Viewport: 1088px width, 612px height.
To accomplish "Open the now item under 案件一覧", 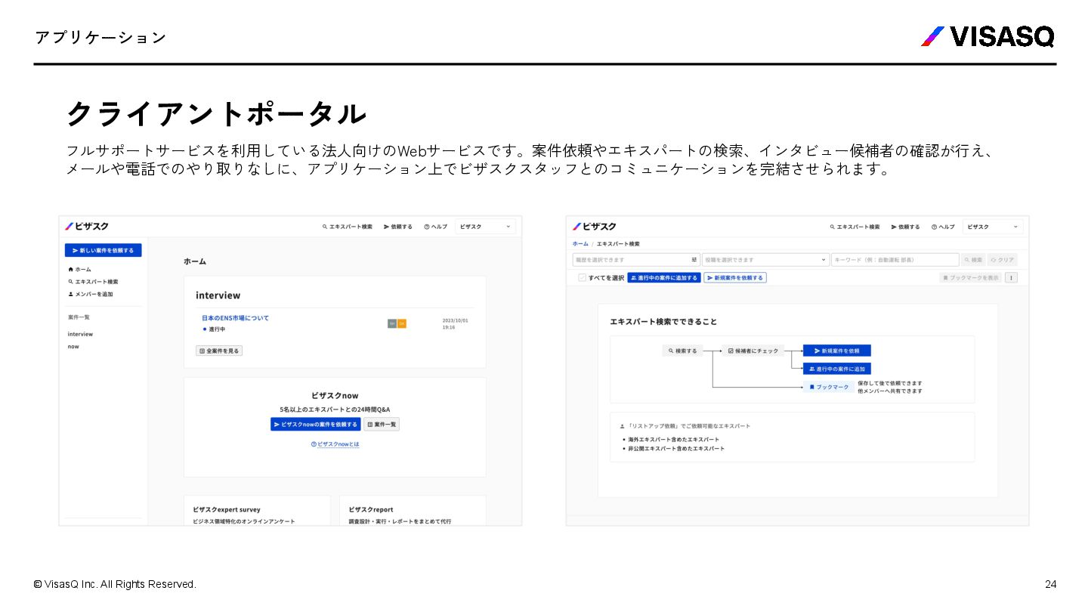I will (73, 346).
